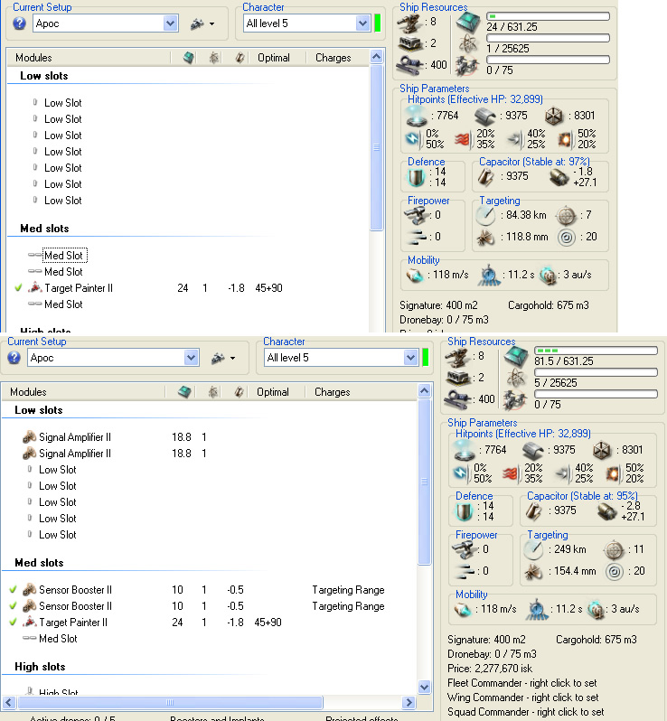Click armor hitpoints icon in upper window
Screen dimensions: 667x721
[x=484, y=116]
